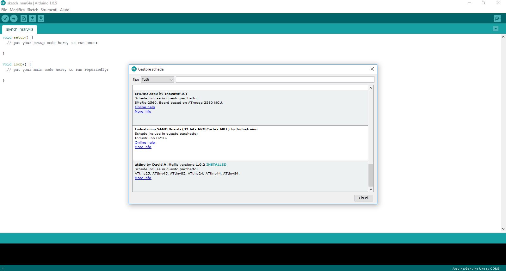Open More info link for EMORO 2560

coord(143,112)
